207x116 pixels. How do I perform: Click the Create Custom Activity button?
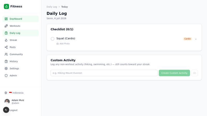(174, 73)
